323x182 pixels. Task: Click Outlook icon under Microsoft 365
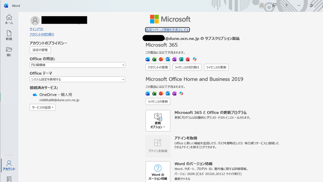pyautogui.click(x=168, y=59)
